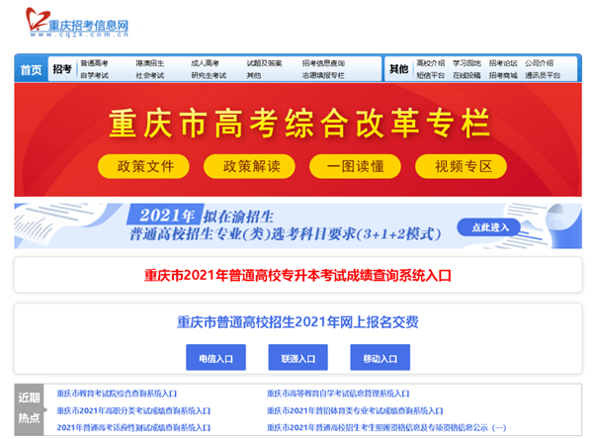Screen dimensions: 593x439
Task: Open 研究生考试 from the navigation bar
Action: (209, 75)
